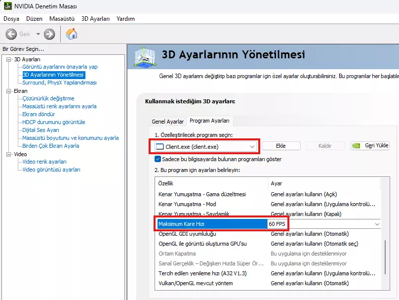Screen dimensions: 399x300
Task: Click Genel ayarları kullanın (Kapalı) value
Action: coord(306,214)
